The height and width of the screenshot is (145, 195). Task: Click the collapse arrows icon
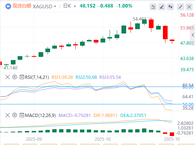click(181, 7)
